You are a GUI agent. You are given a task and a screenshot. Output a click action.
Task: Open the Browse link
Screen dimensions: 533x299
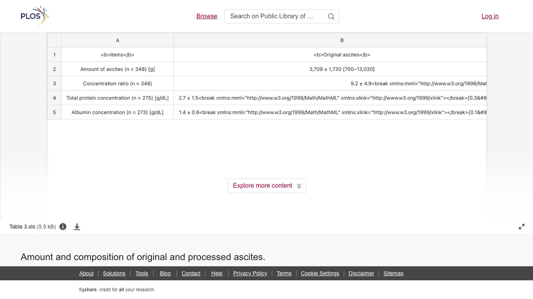(207, 16)
